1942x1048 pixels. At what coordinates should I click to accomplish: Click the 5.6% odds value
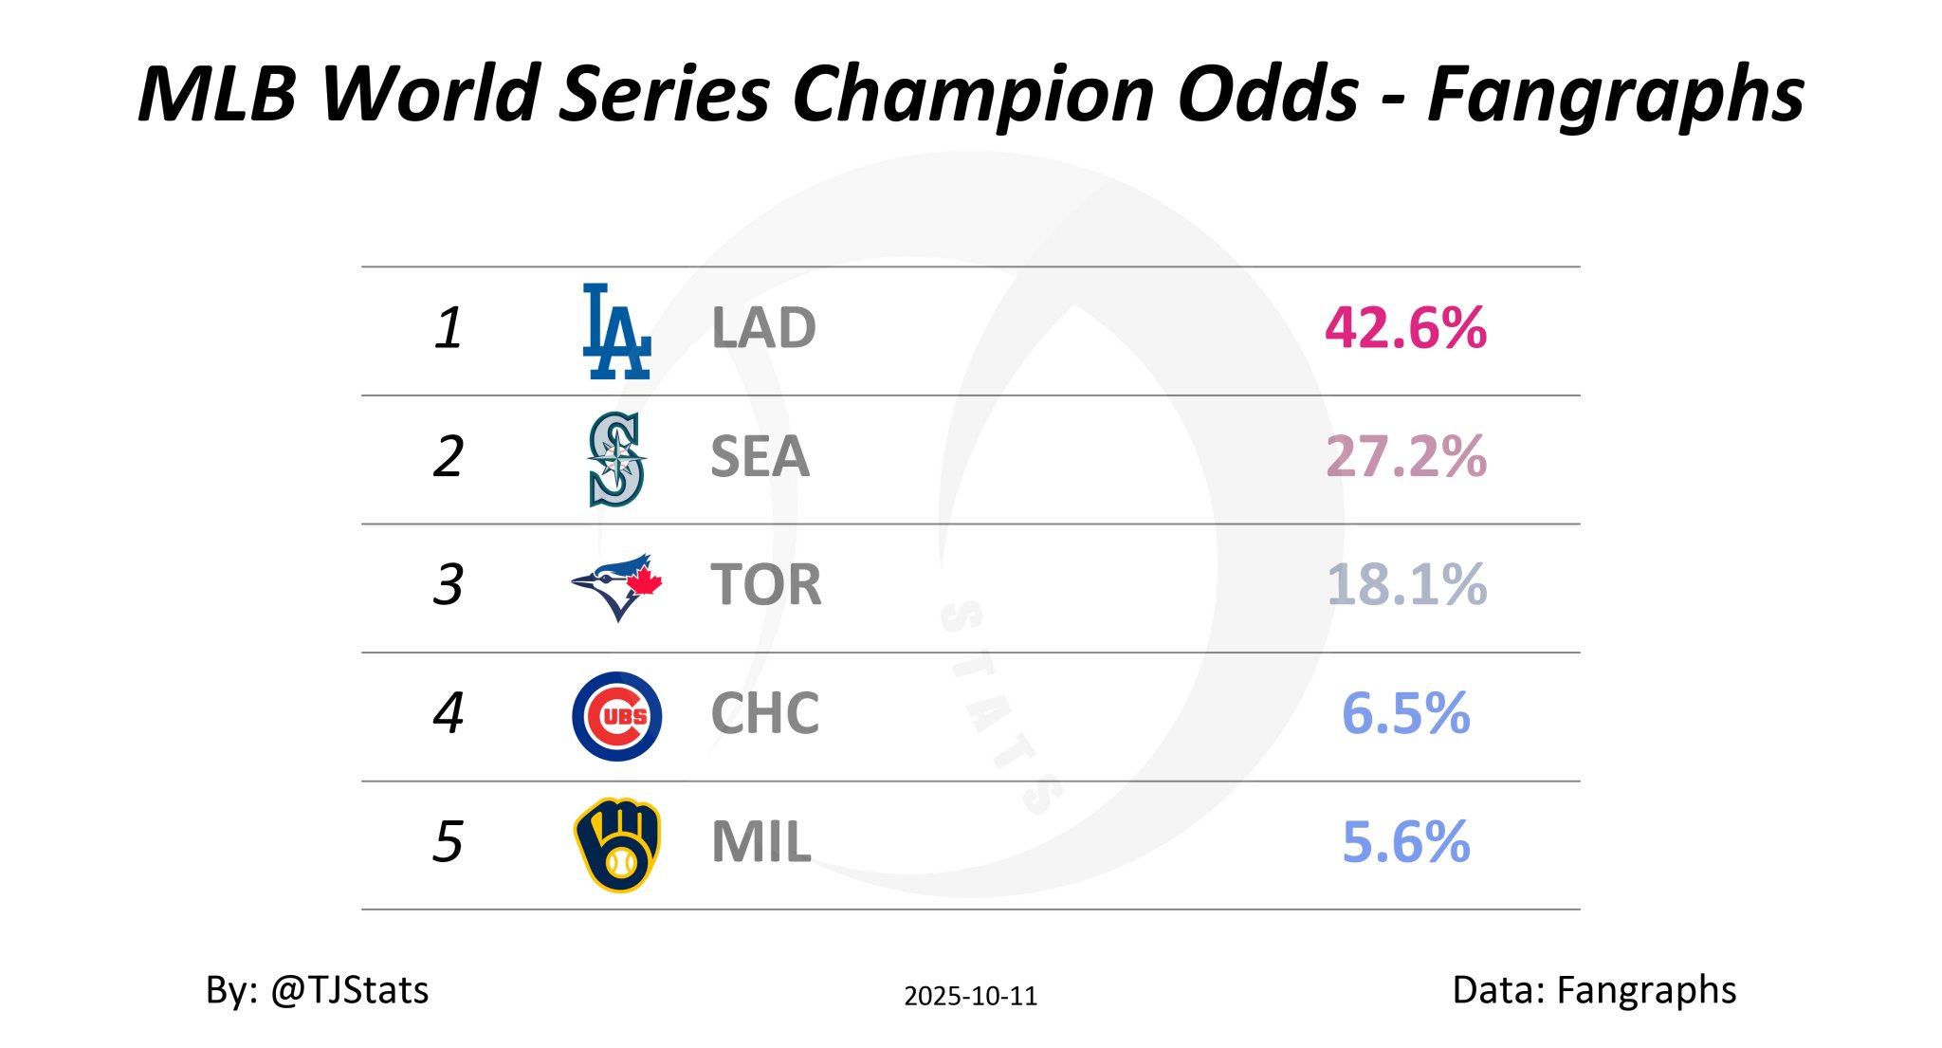tap(1405, 842)
